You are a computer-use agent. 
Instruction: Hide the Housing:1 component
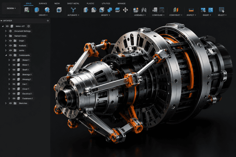pyautogui.click(x=14, y=79)
